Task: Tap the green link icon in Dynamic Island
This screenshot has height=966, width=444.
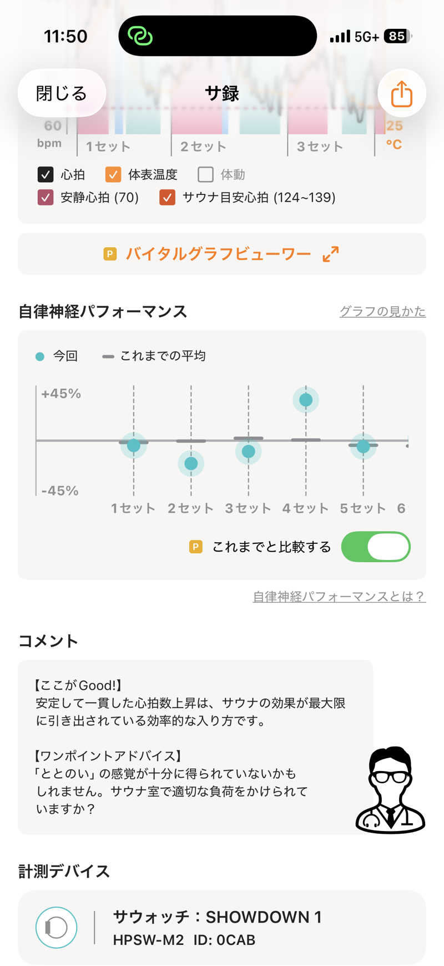Action: pyautogui.click(x=140, y=36)
